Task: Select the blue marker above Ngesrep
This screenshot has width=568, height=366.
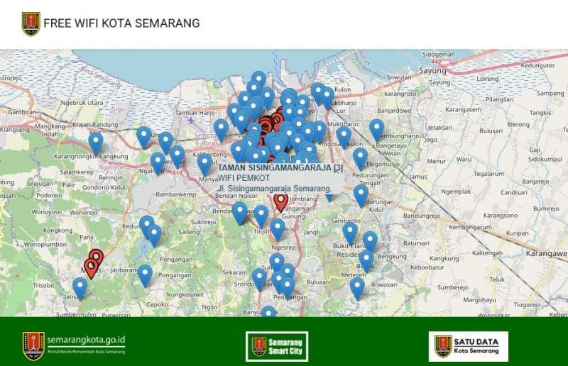Action: coord(278,228)
